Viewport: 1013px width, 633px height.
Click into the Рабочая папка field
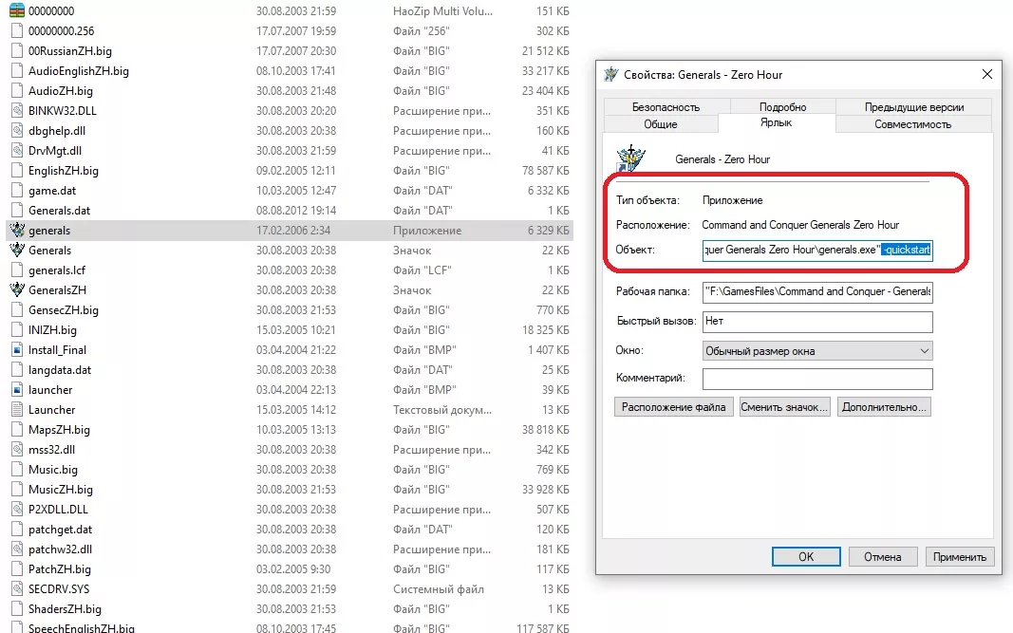click(817, 292)
